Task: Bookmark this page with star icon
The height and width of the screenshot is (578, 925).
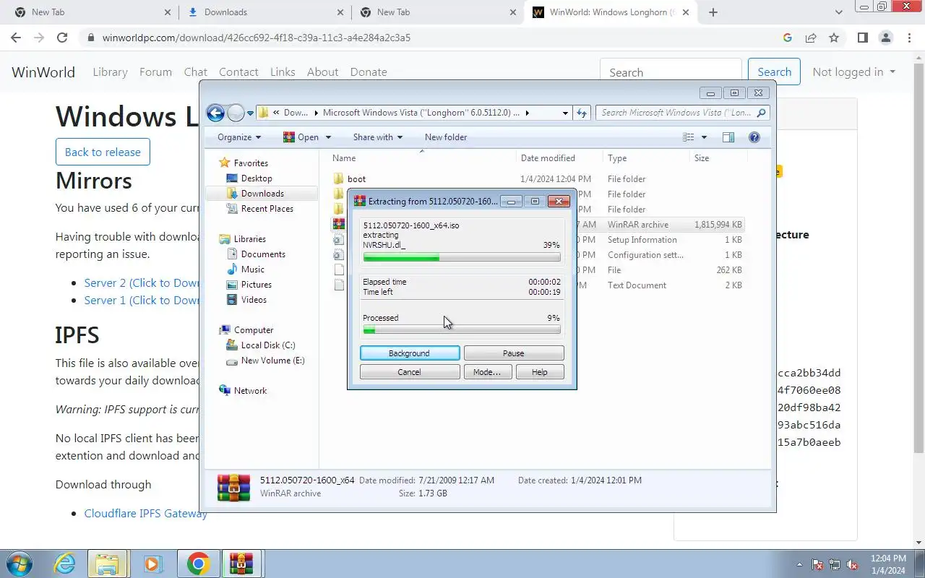Action: (x=834, y=38)
